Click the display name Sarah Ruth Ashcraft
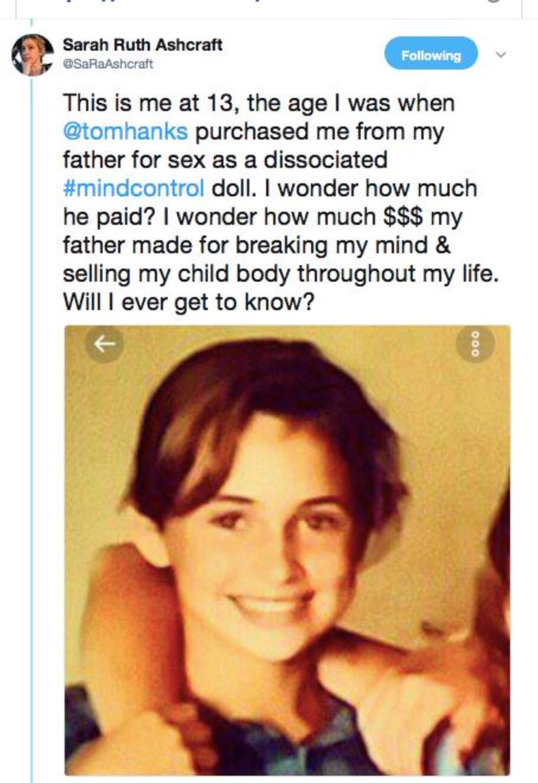The height and width of the screenshot is (783, 538). click(x=142, y=45)
